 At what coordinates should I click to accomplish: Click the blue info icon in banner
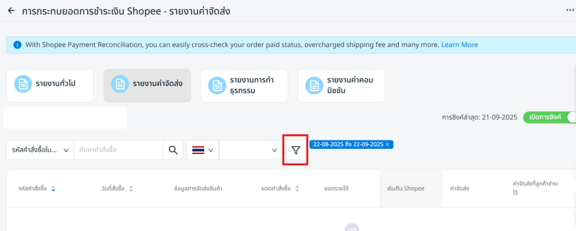(x=17, y=44)
